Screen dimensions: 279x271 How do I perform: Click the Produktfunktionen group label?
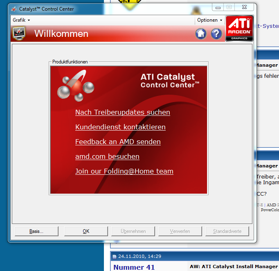click(x=70, y=62)
